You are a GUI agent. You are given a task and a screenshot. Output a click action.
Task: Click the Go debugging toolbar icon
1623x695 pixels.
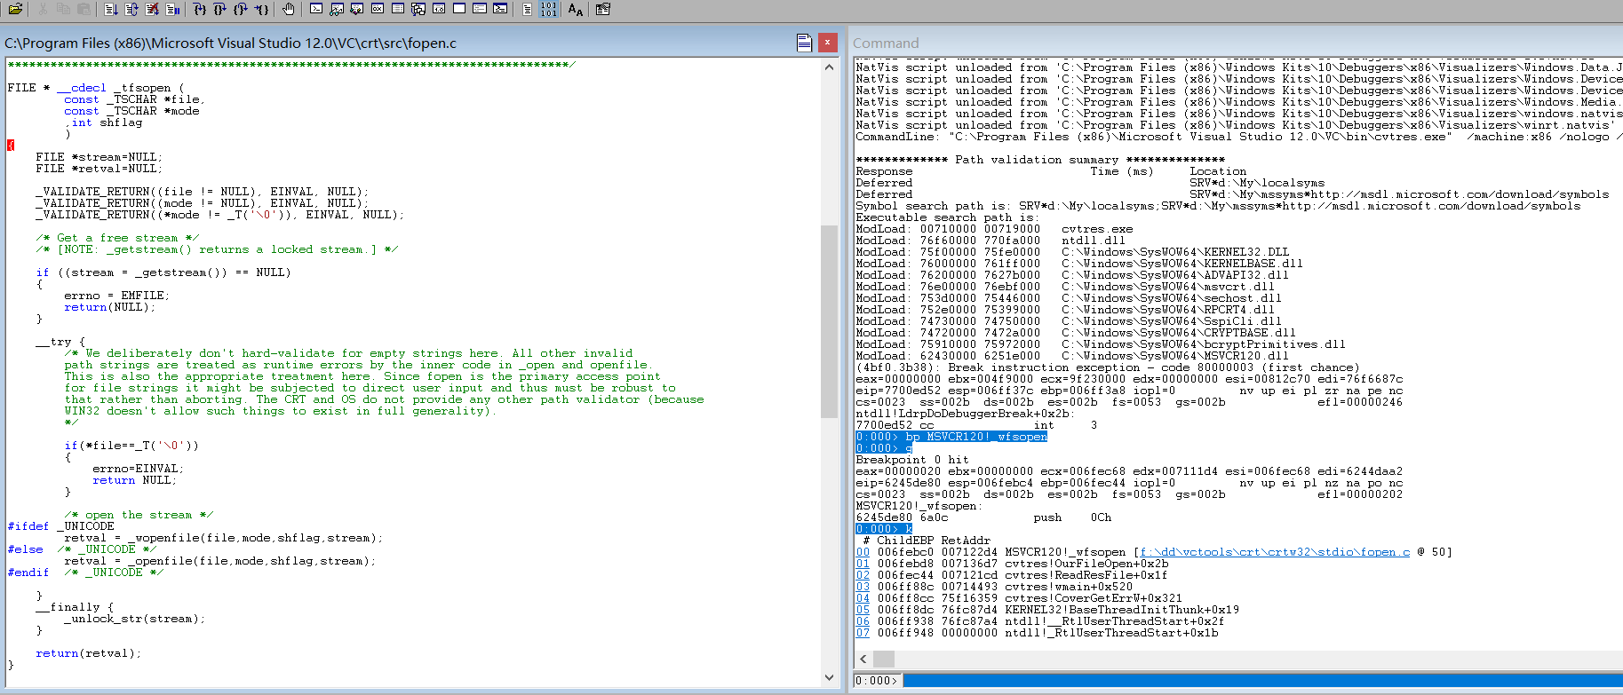[x=111, y=9]
